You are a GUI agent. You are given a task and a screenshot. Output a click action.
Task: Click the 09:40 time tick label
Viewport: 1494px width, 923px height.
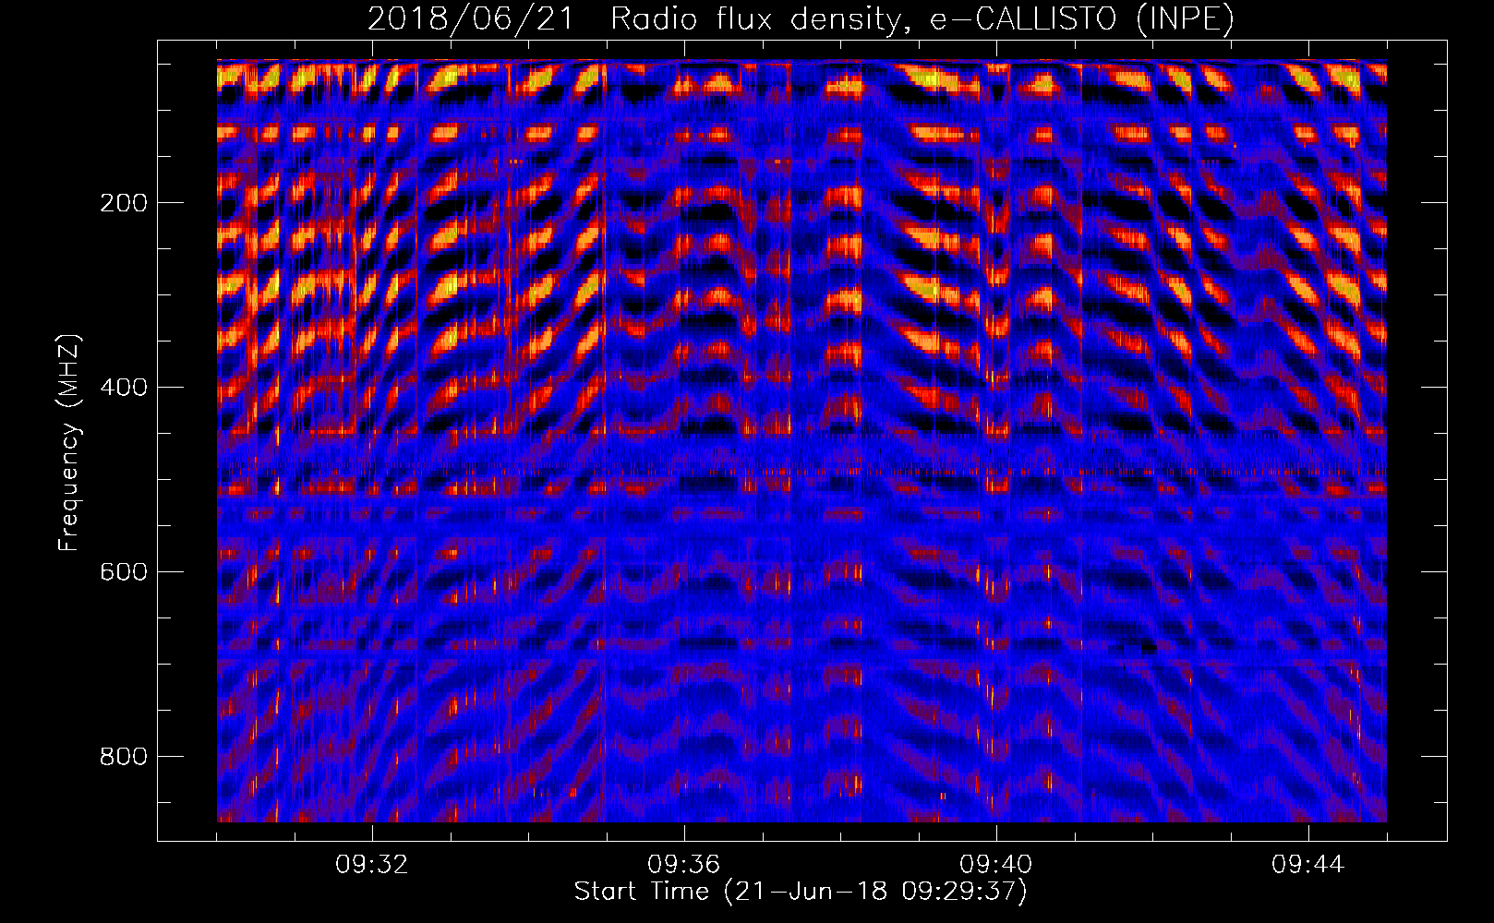(x=996, y=865)
